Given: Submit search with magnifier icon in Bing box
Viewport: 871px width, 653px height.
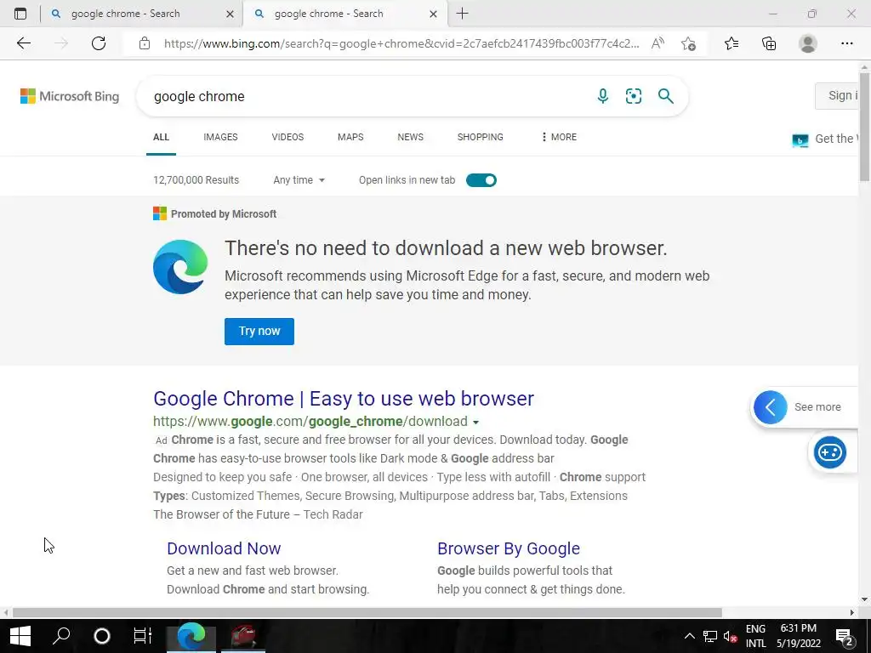Looking at the screenshot, I should pos(665,96).
